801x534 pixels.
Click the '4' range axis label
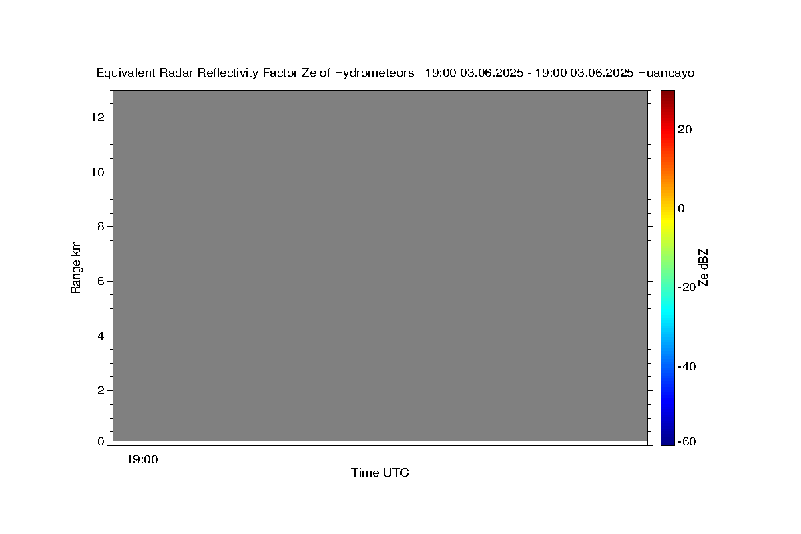[102, 336]
